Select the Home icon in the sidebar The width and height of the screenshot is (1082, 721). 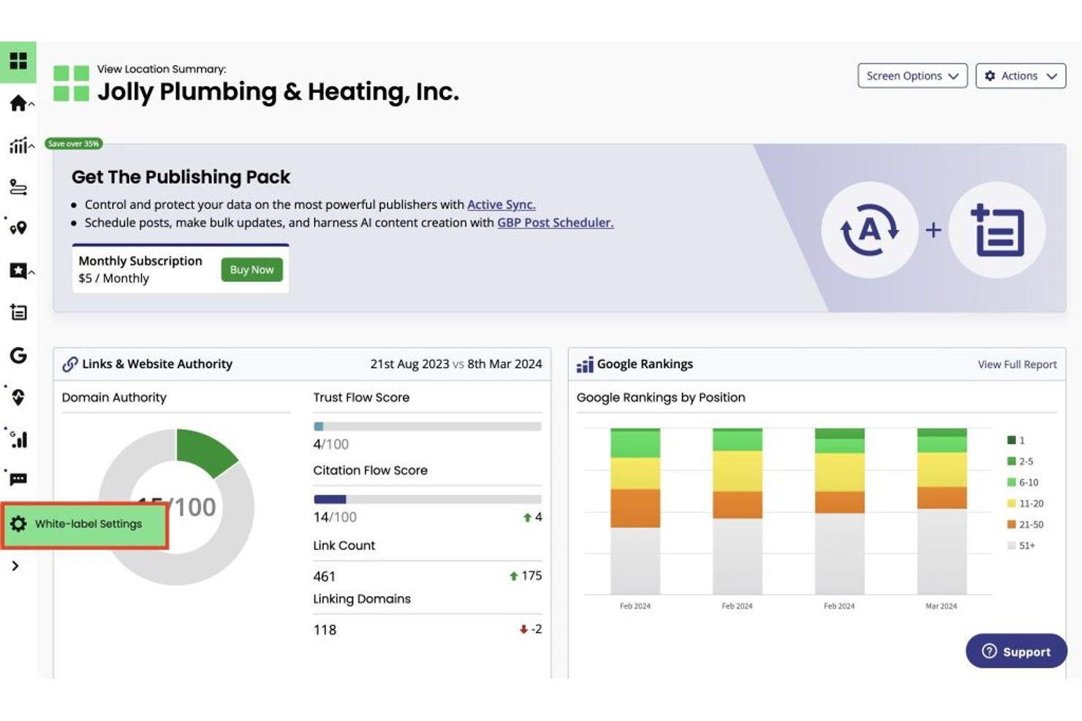point(18,103)
